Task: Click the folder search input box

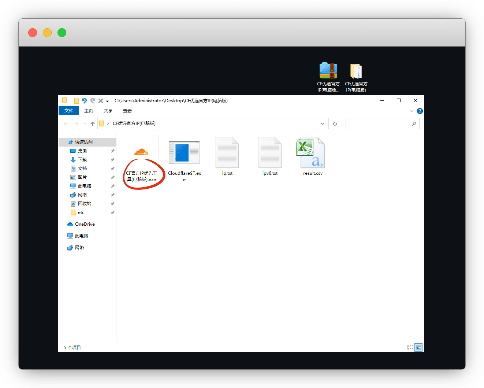Action: tap(379, 124)
